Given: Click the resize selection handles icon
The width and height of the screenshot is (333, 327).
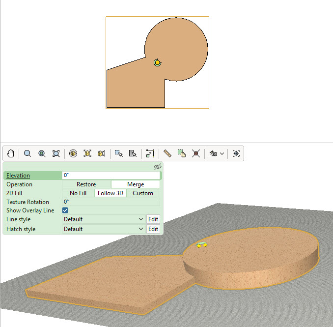Looking at the screenshot, I should [150, 153].
